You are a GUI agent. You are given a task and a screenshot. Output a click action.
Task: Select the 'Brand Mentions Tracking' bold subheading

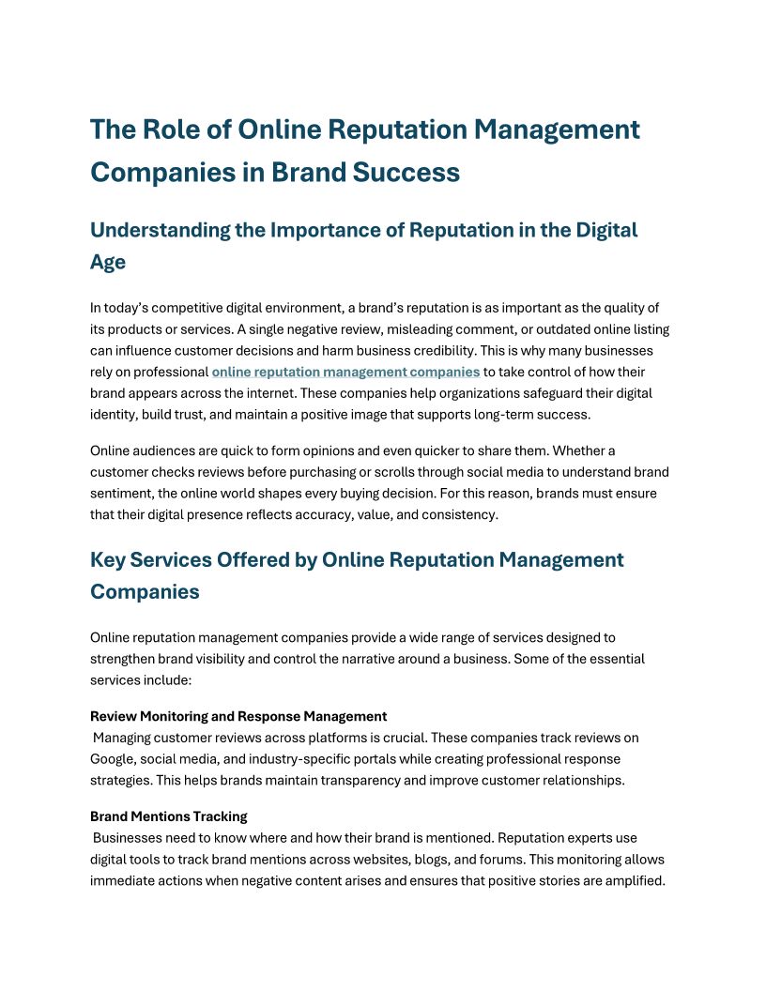pyautogui.click(x=169, y=816)
